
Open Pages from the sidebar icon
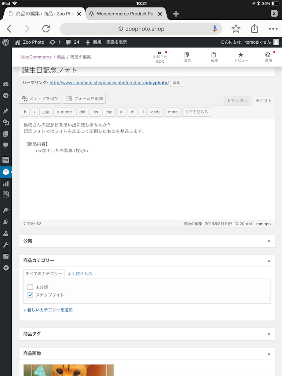pyautogui.click(x=6, y=134)
